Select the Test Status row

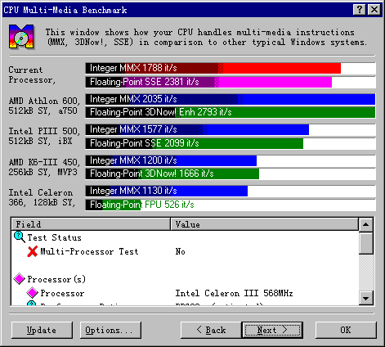pos(186,237)
